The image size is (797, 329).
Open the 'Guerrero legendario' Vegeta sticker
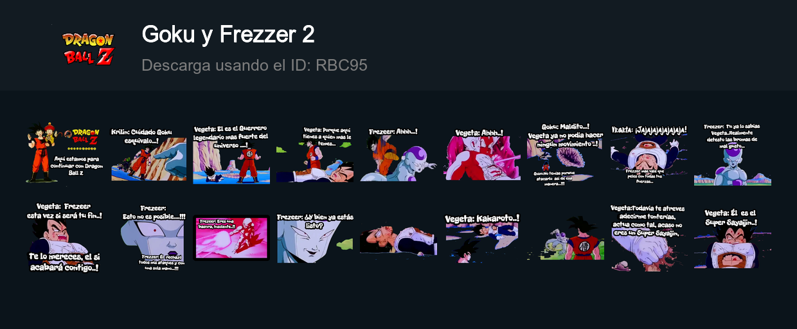(x=231, y=154)
